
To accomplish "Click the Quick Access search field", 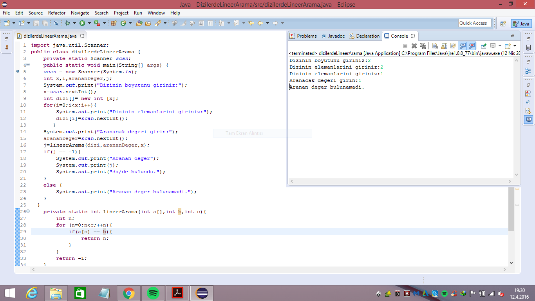I will tap(475, 23).
